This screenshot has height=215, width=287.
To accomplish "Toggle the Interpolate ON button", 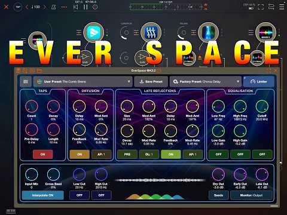I will [42, 195].
